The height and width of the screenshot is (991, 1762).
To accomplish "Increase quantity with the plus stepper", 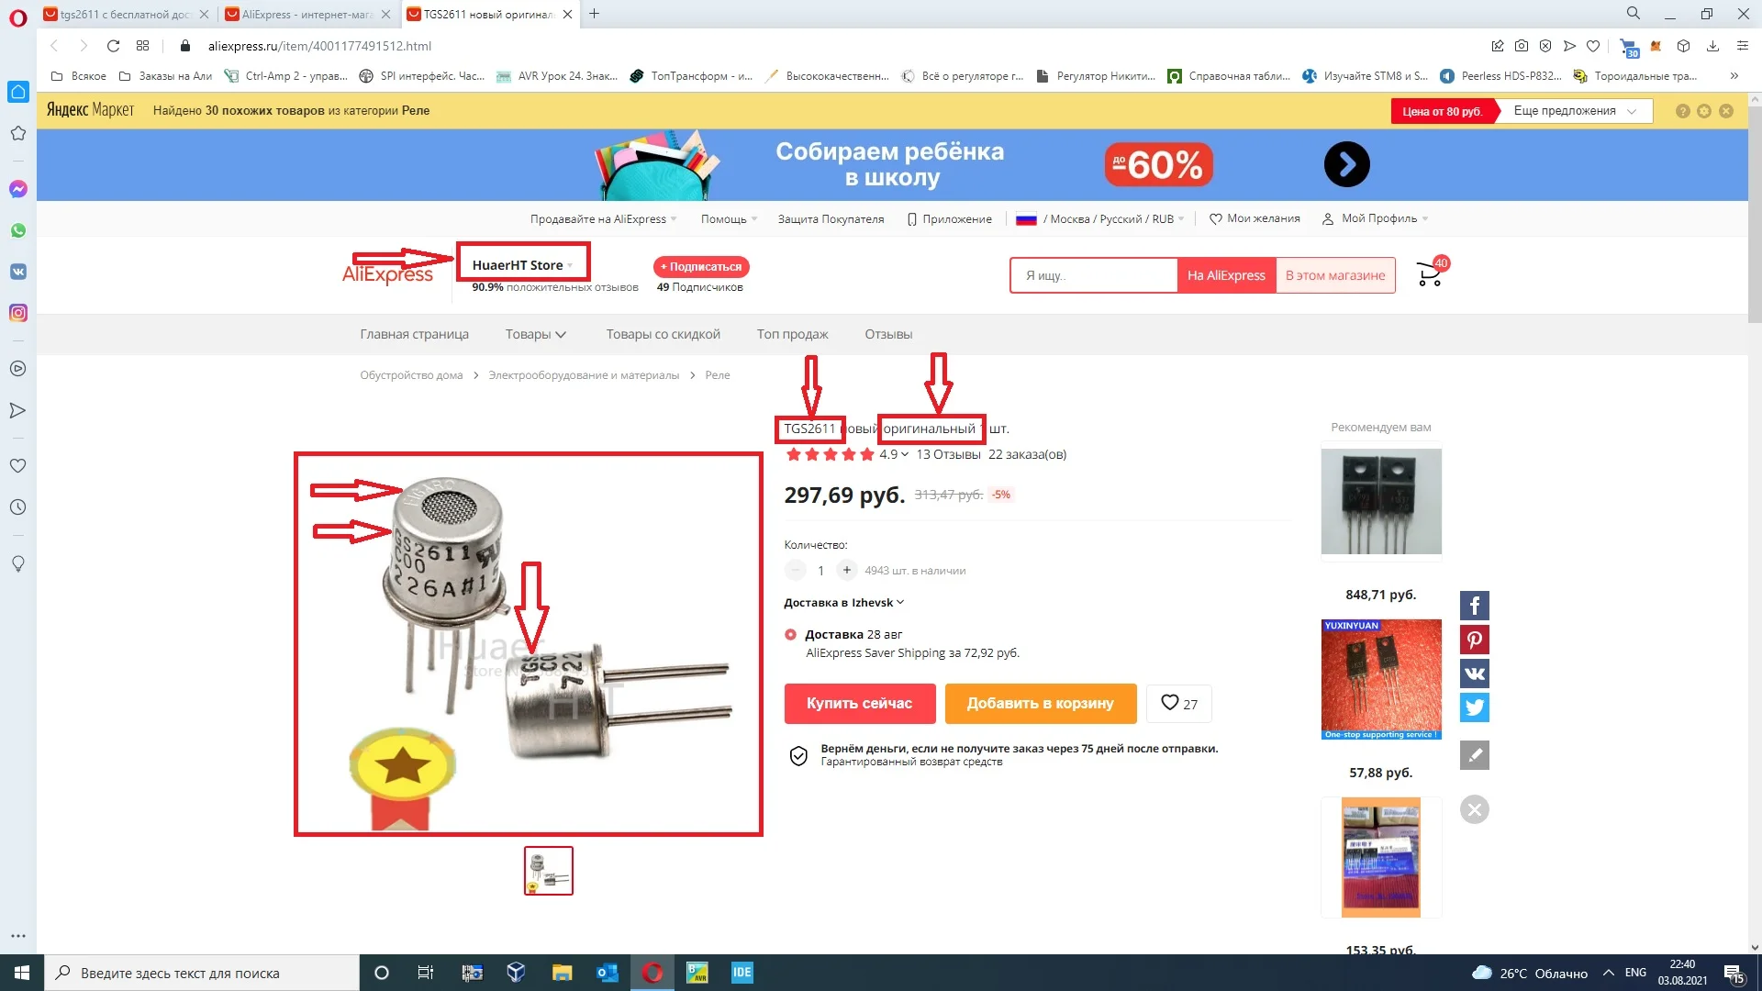I will 846,571.
